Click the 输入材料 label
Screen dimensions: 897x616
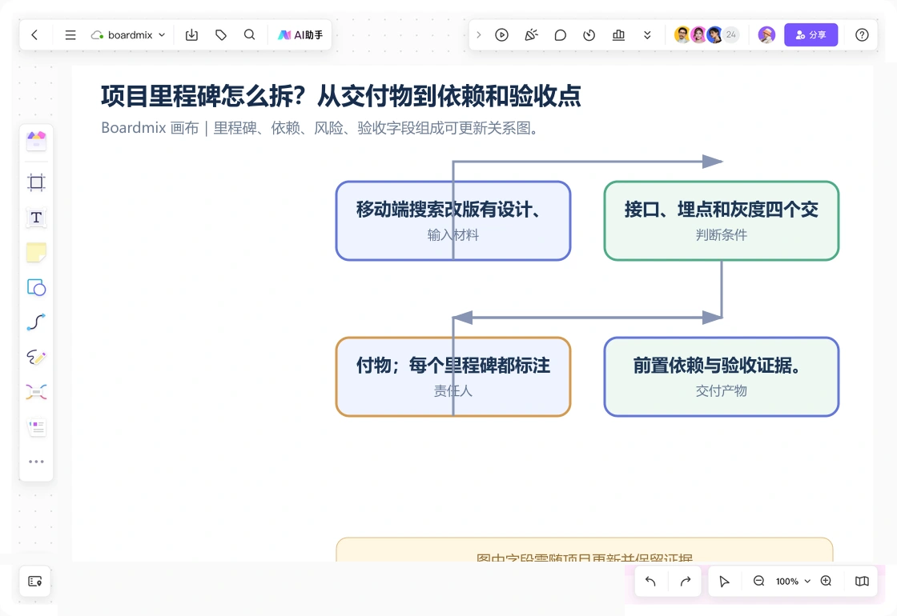[x=453, y=235]
